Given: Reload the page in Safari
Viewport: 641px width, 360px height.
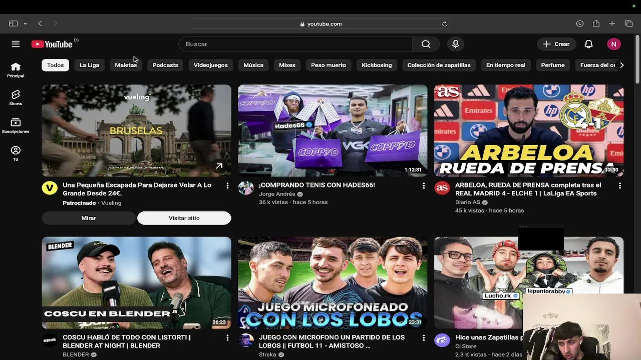Looking at the screenshot, I should pos(444,24).
